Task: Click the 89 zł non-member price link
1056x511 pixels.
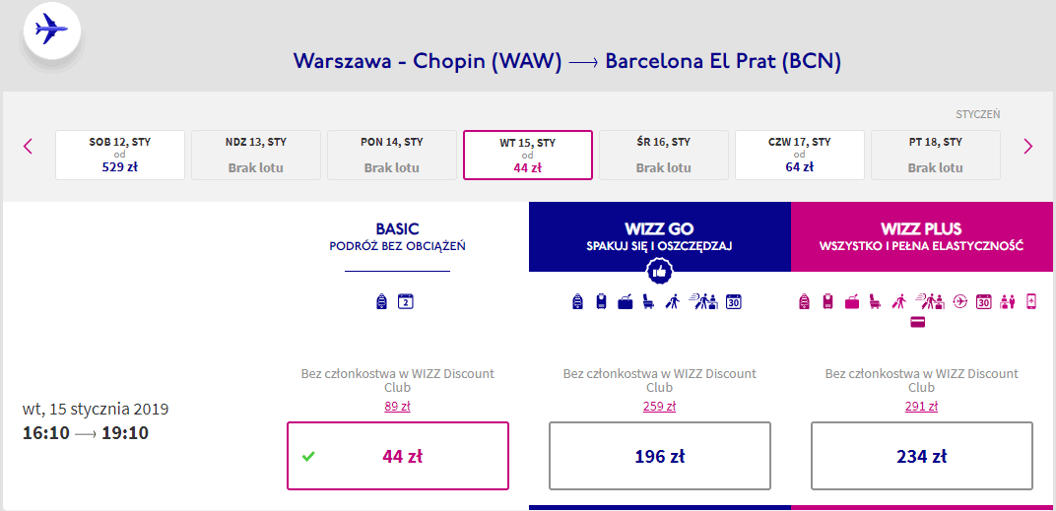Action: (398, 407)
